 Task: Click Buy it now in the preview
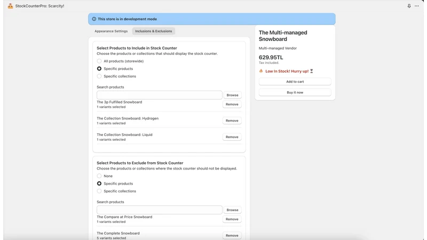pyautogui.click(x=295, y=92)
